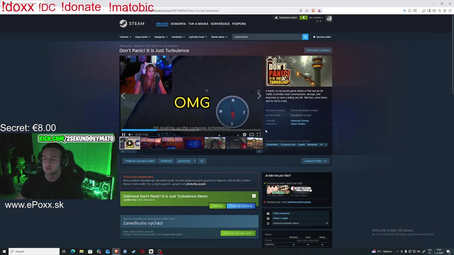The image size is (454, 255).
Task: Click the Kooperativní tag
Action: click(x=272, y=144)
